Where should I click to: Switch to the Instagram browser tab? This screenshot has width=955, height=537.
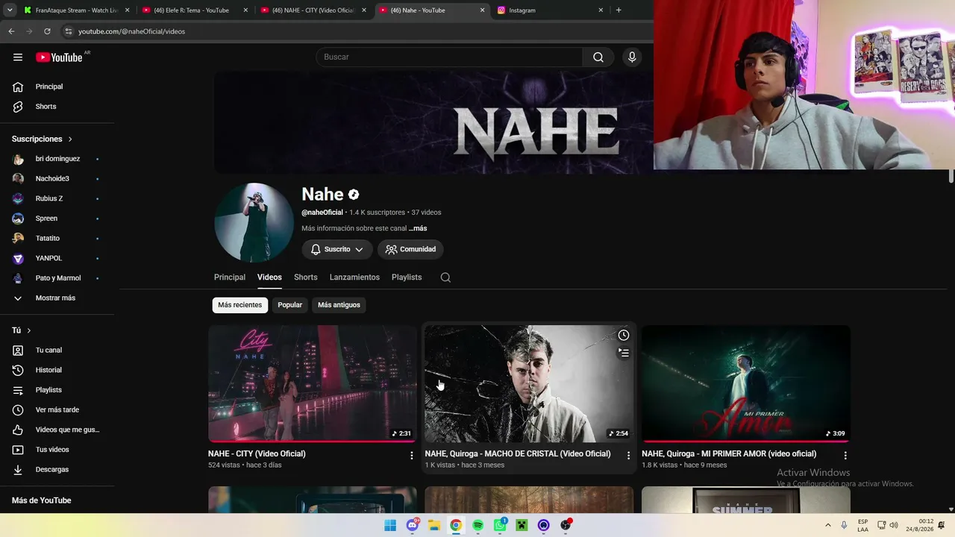pos(551,10)
